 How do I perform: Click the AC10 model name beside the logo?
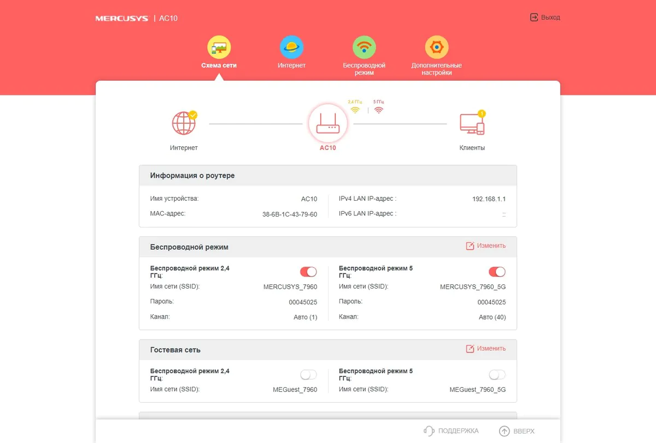tap(168, 18)
